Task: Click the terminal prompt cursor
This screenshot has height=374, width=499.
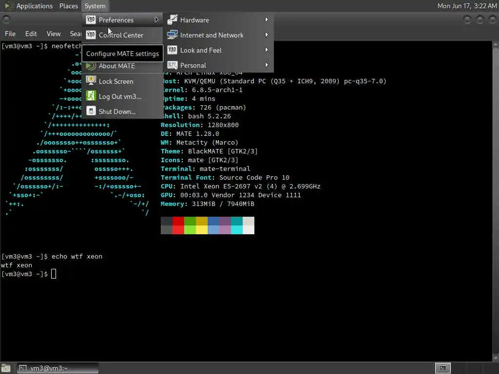Action: (x=54, y=274)
